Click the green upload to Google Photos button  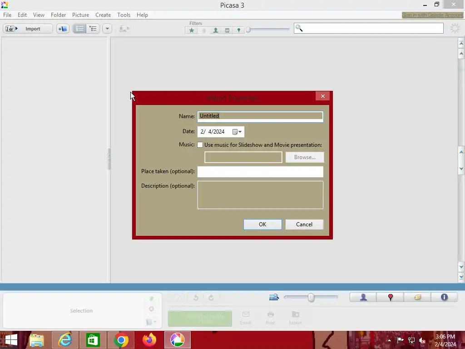point(200,319)
